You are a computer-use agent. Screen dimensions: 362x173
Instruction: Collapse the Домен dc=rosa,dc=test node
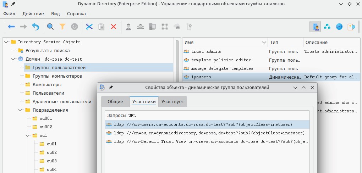[x=13, y=59]
